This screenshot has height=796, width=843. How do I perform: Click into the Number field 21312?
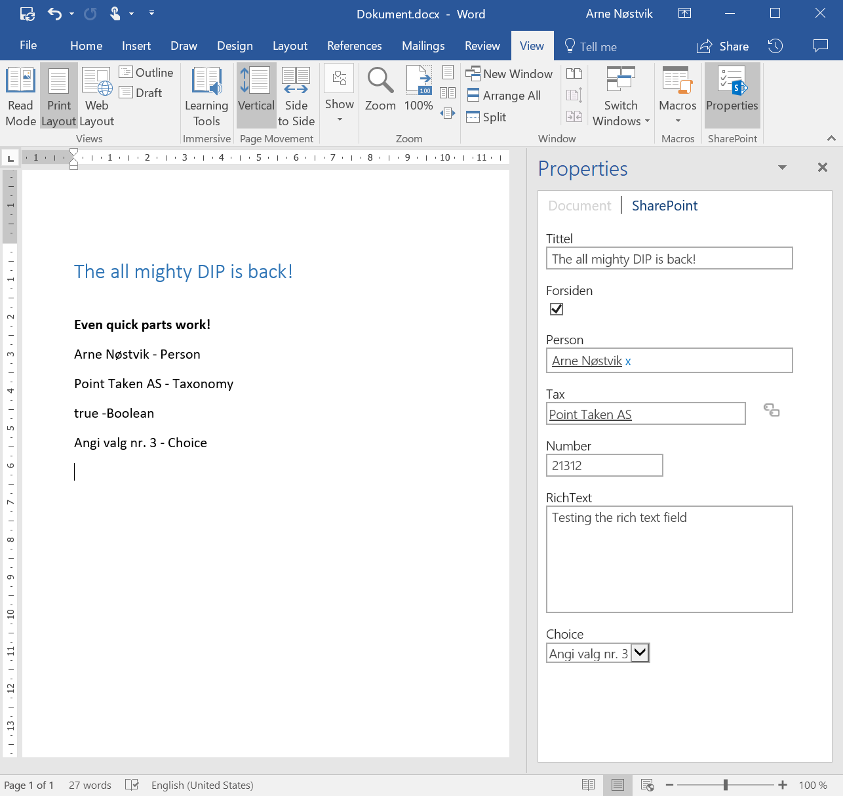pos(604,466)
